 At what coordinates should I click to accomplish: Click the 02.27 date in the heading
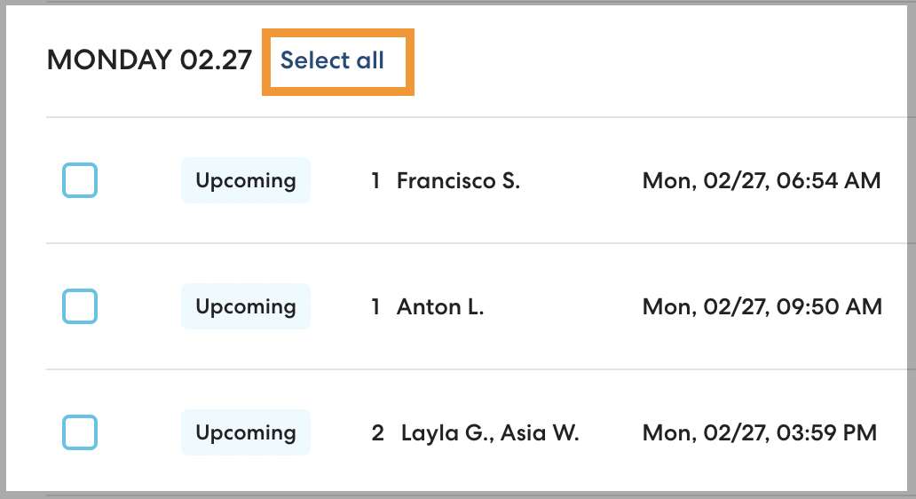pos(216,60)
